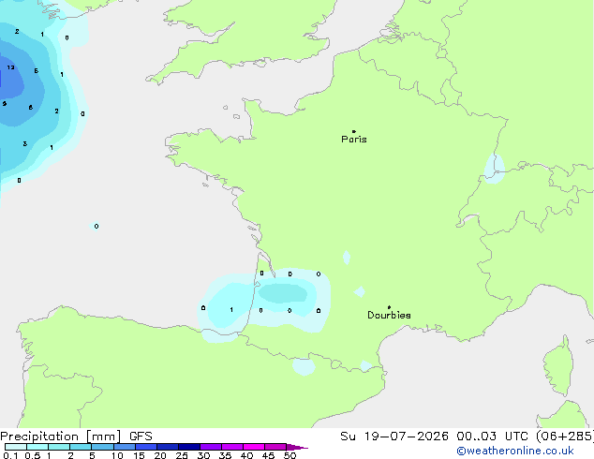594x459 pixels.
Task: Select the 1 mm legend color swatch
Action: (59, 447)
